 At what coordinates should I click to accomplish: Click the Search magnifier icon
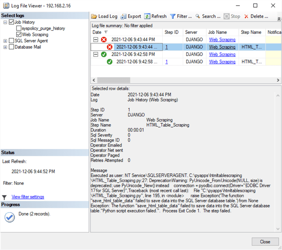(198, 16)
